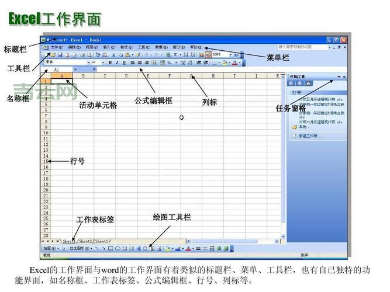This screenshot has width=390, height=292.
Task: Open the AutoShapes menu in drawing toolbar
Action: point(81,248)
